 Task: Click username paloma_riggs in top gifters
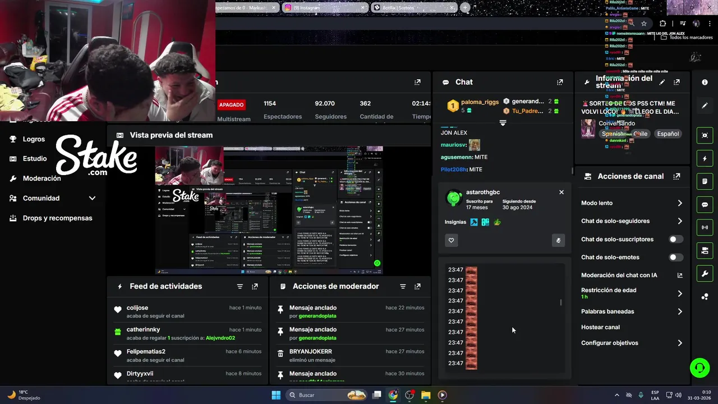(480, 102)
